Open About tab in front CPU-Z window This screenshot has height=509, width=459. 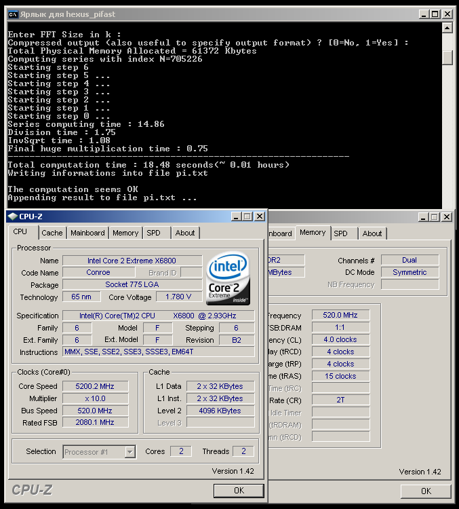pyautogui.click(x=185, y=233)
